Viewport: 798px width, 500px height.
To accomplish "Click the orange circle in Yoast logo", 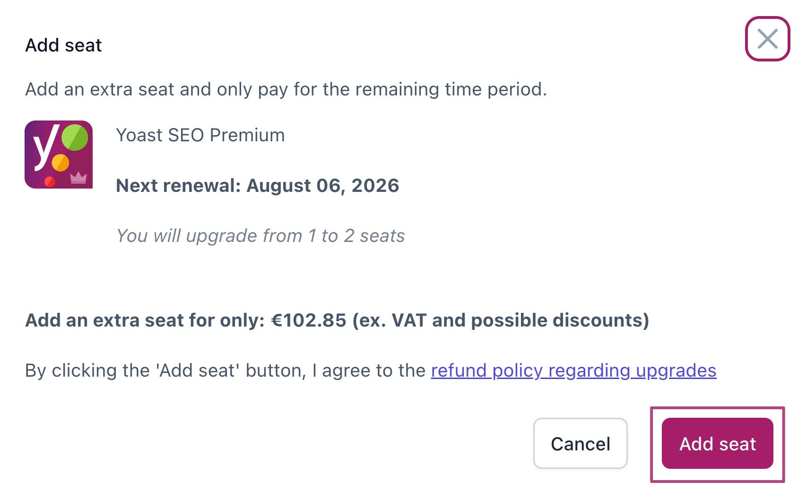I will click(x=61, y=163).
